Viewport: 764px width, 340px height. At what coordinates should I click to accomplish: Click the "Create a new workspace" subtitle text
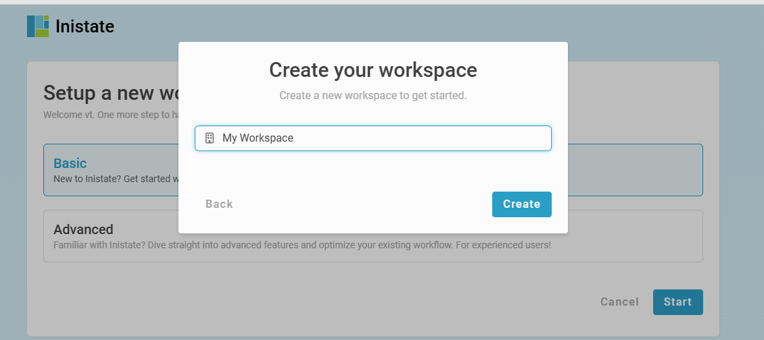click(373, 96)
